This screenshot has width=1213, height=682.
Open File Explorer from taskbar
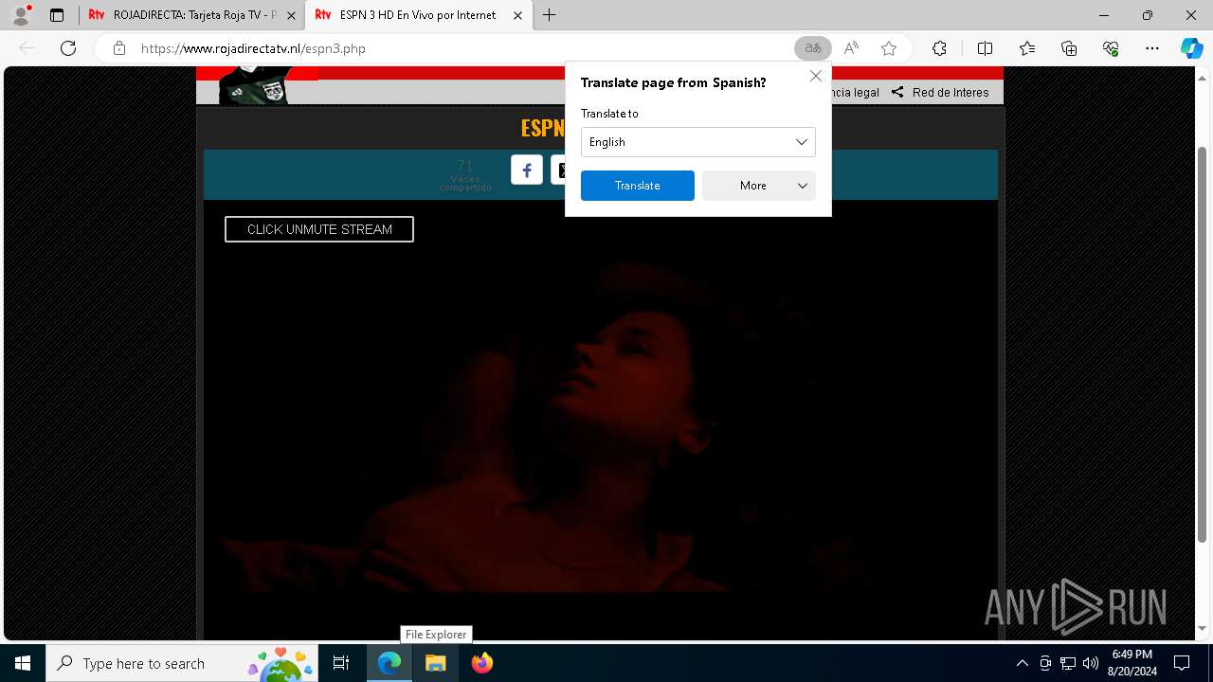pos(436,663)
